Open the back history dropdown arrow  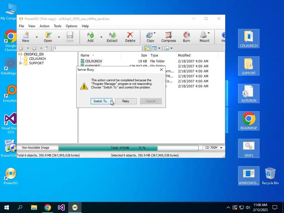[28, 48]
